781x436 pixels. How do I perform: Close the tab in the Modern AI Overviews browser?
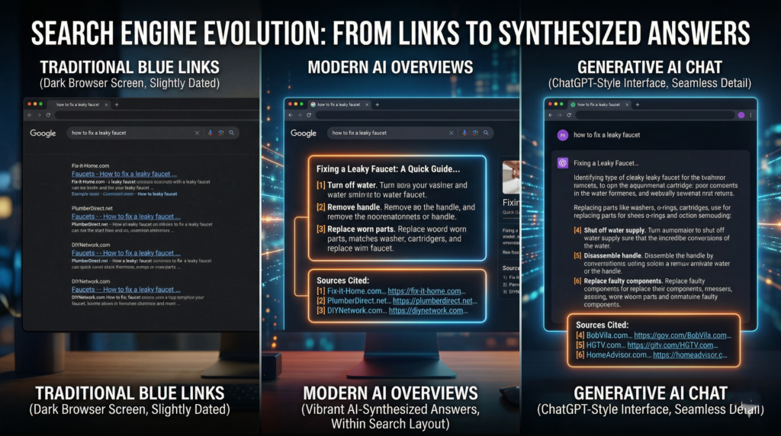tap(367, 104)
